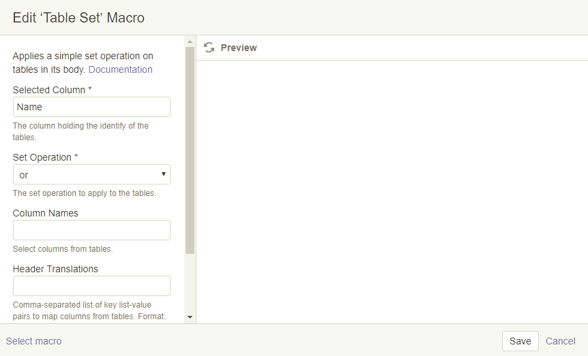The image size is (588, 356).
Task: Open the Documentation link
Action: pos(120,69)
